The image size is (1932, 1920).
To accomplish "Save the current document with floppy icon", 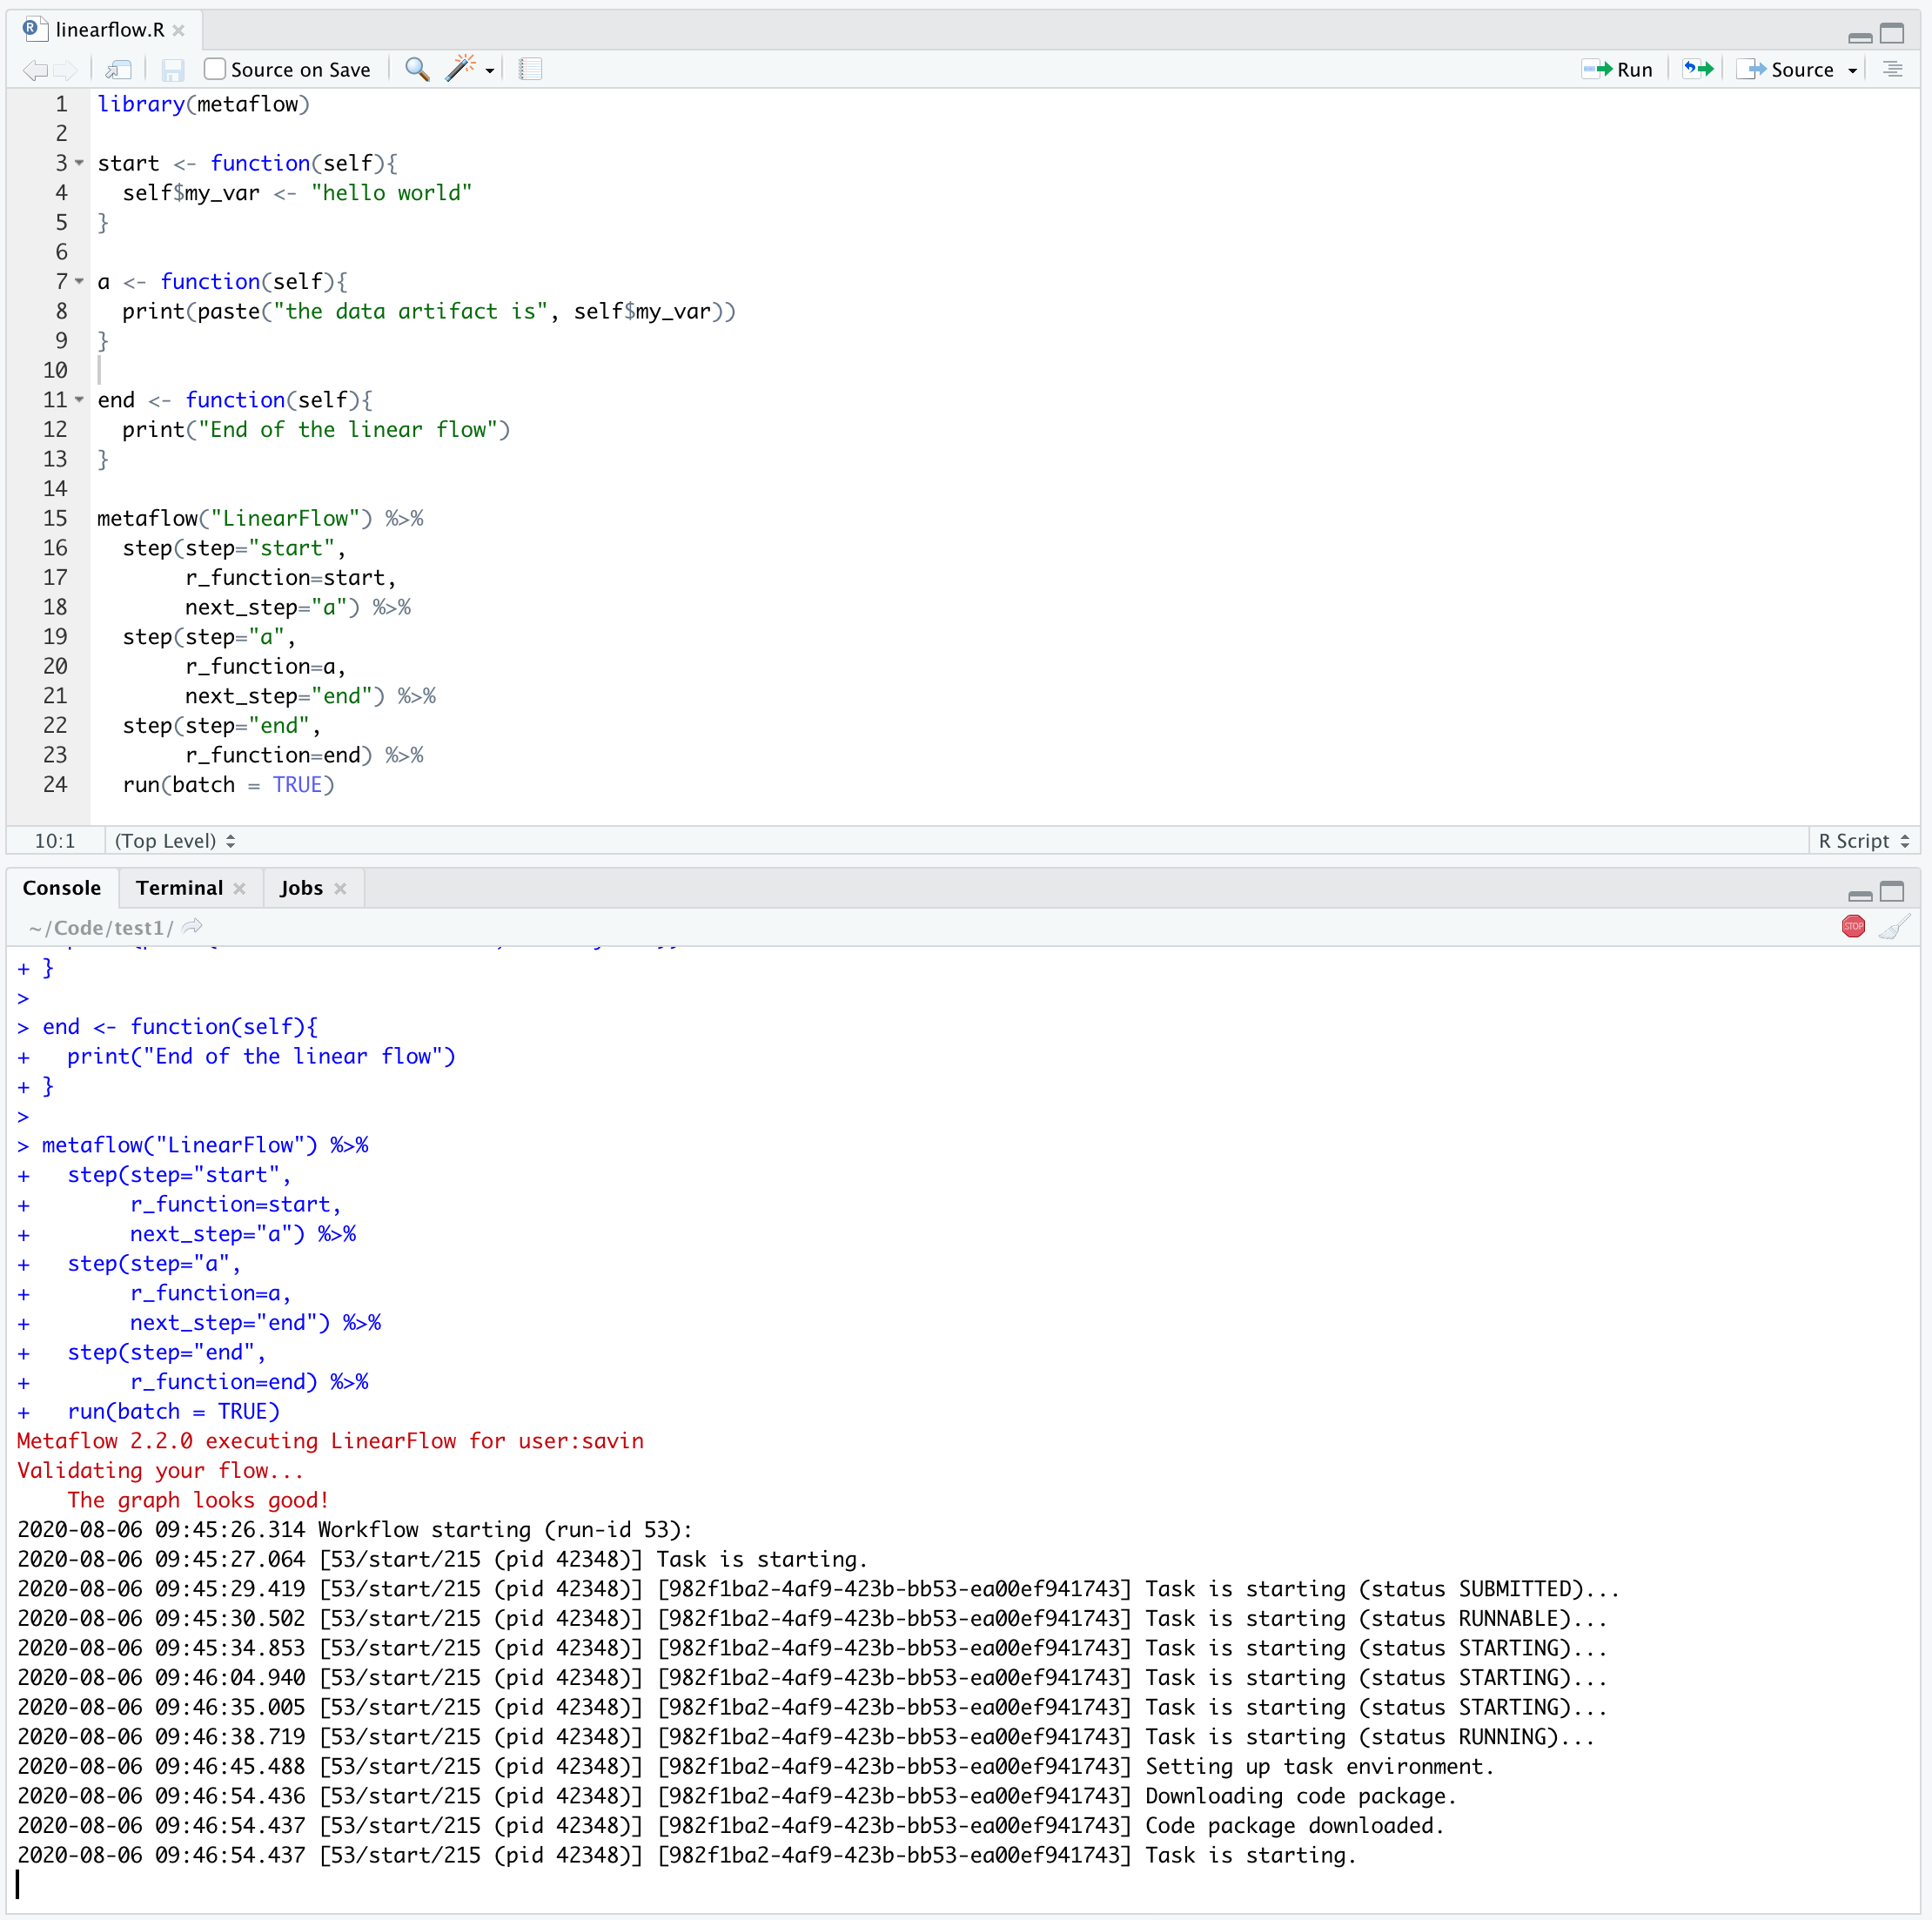I will pyautogui.click(x=173, y=70).
